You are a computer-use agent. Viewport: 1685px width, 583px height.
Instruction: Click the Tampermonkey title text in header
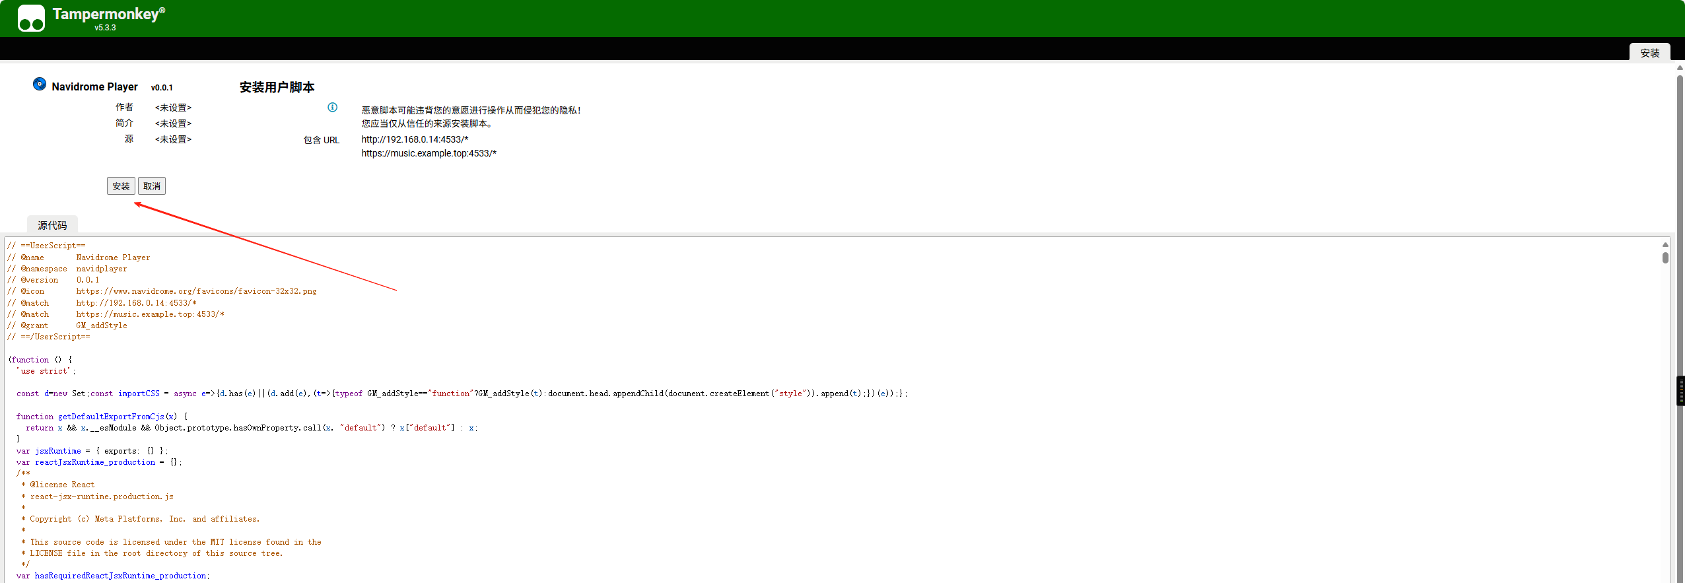click(109, 14)
